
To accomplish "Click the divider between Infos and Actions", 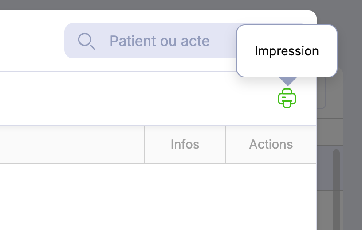I will point(226,144).
